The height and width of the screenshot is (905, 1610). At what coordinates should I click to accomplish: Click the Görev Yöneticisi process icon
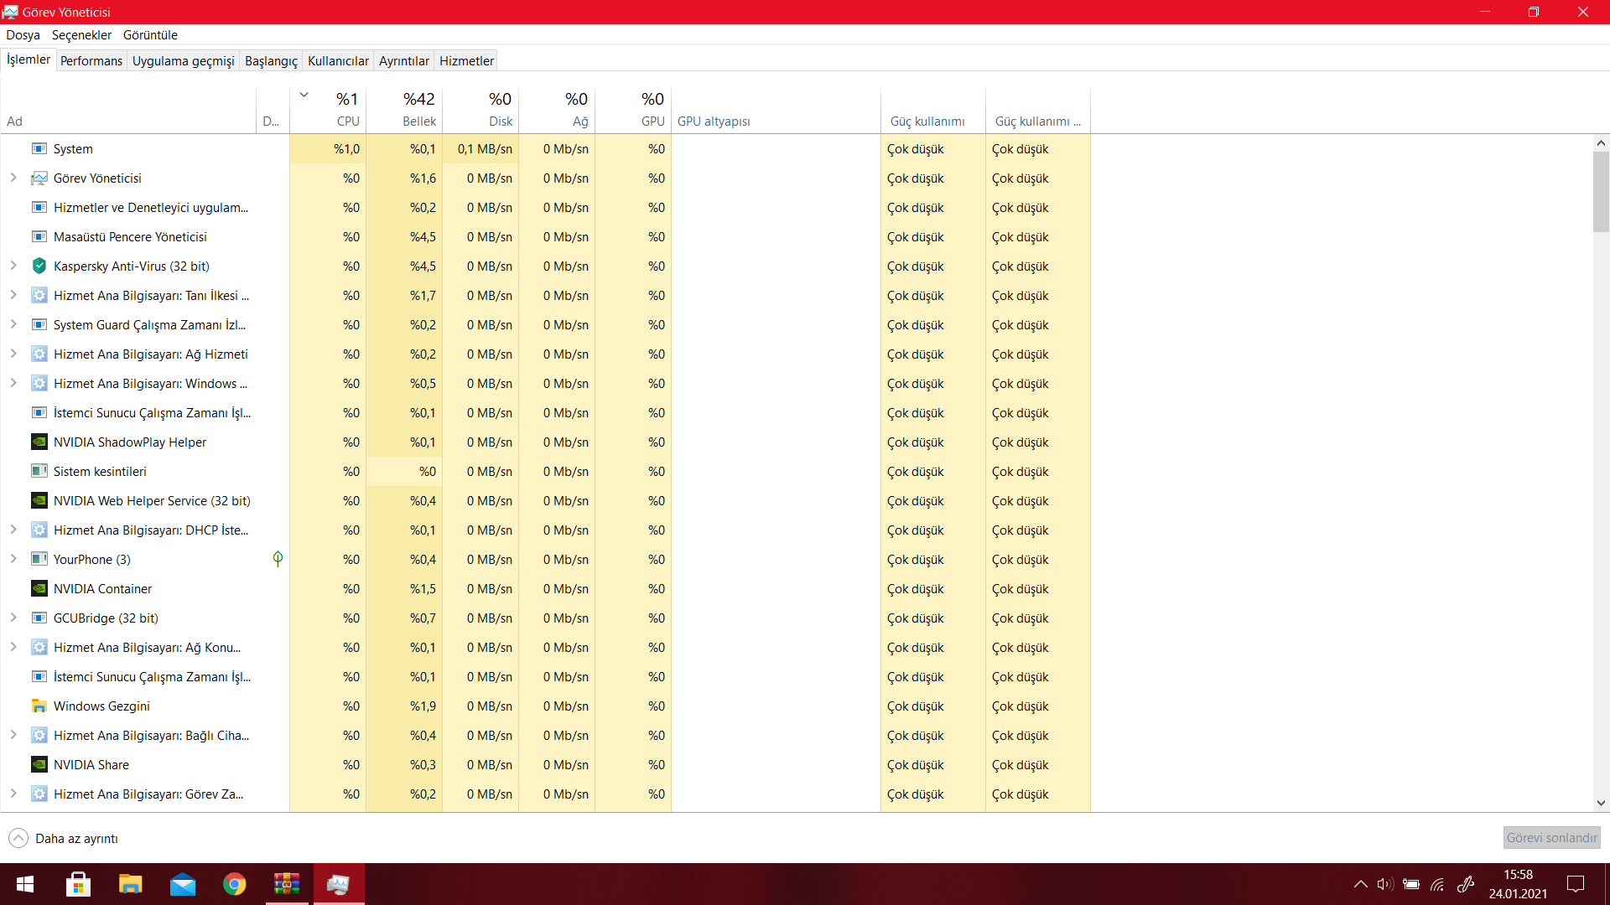coord(39,178)
